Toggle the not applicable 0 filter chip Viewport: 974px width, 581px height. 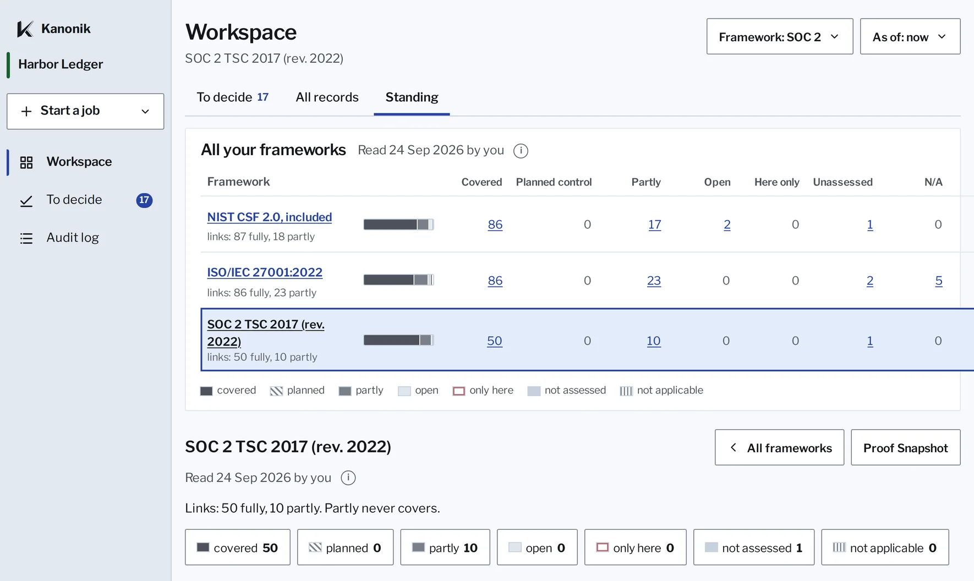pyautogui.click(x=885, y=547)
